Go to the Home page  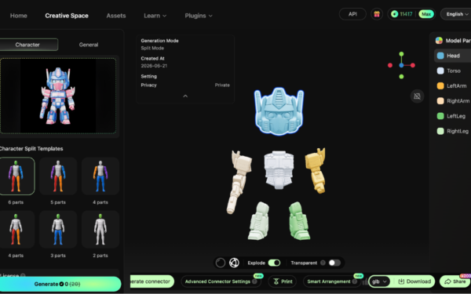pyautogui.click(x=19, y=16)
